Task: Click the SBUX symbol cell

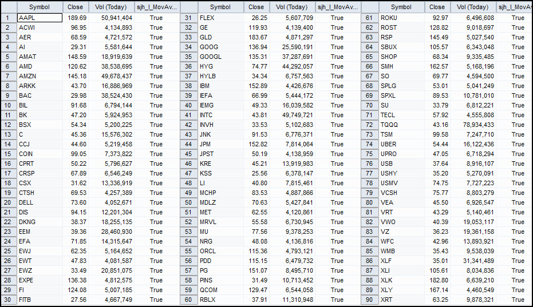Action: click(x=401, y=47)
